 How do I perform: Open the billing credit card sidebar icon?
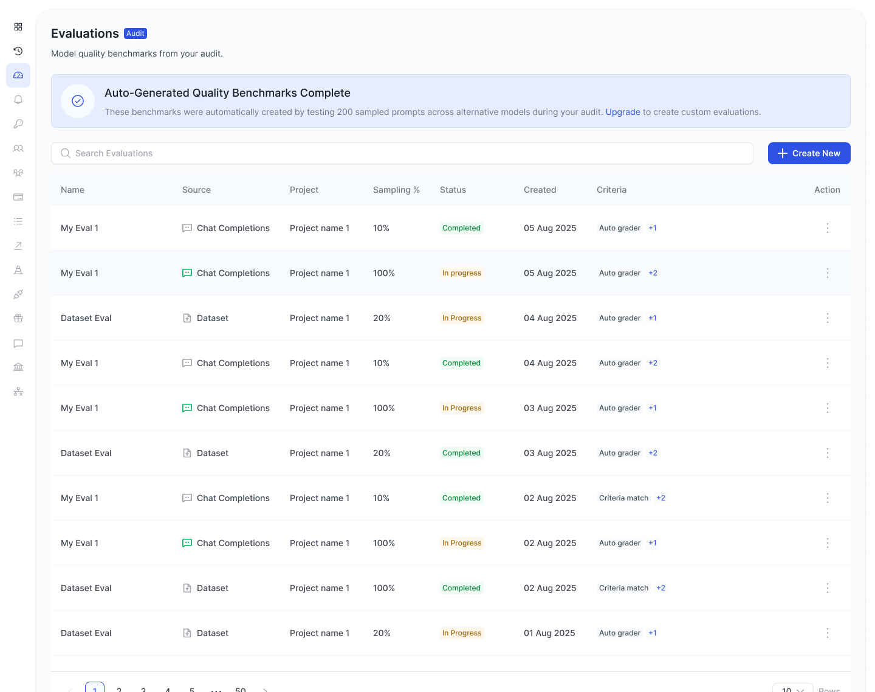point(18,197)
